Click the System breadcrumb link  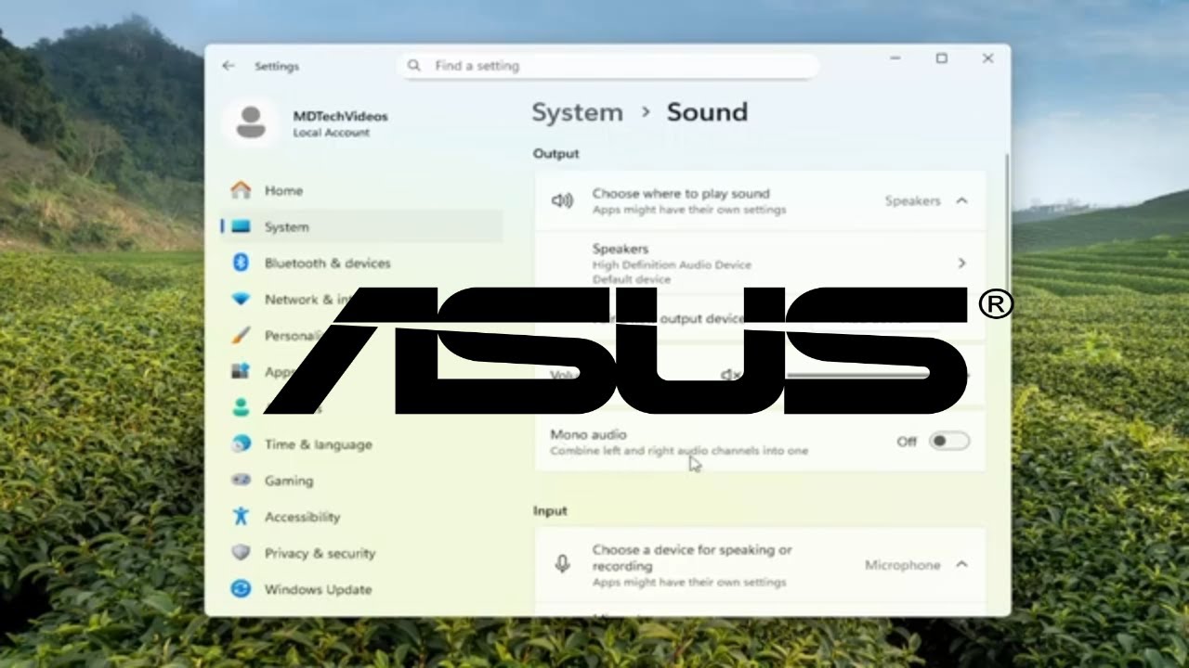click(577, 112)
